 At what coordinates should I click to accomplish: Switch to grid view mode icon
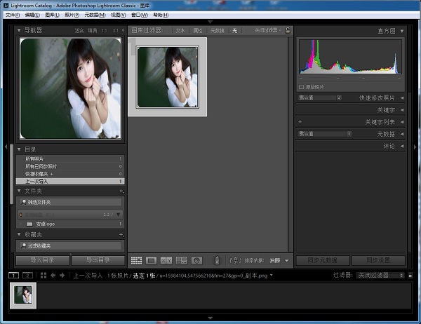(136, 261)
